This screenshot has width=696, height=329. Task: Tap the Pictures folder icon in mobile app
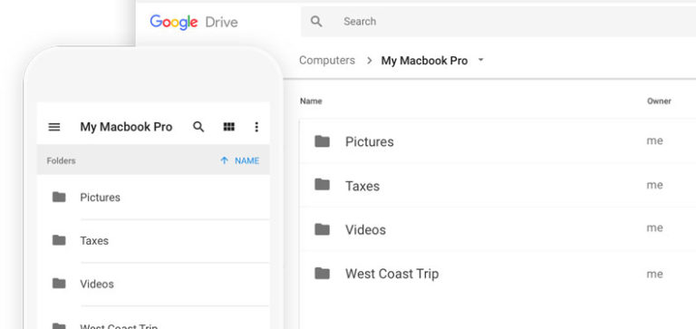(x=59, y=197)
